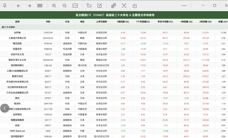Rotate the image
This screenshot has width=228, height=138.
89,6
